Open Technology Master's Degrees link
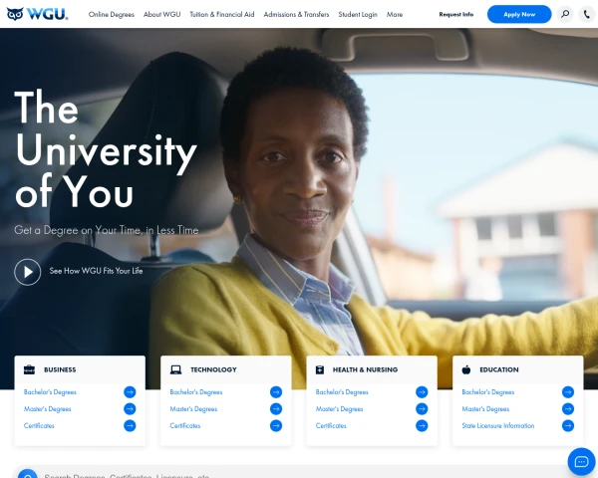 click(193, 408)
